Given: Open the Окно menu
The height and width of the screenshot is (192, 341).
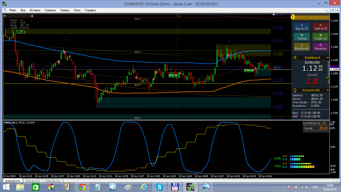Looking at the screenshot, I should coord(77,10).
